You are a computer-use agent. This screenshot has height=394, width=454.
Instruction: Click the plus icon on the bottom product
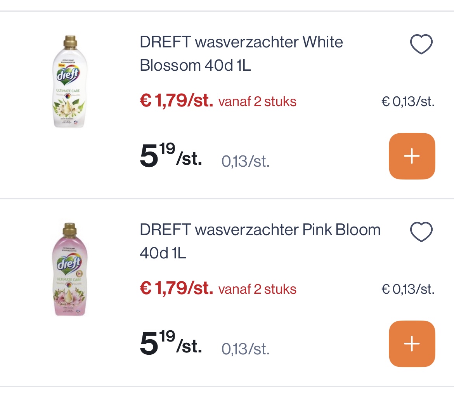(412, 343)
